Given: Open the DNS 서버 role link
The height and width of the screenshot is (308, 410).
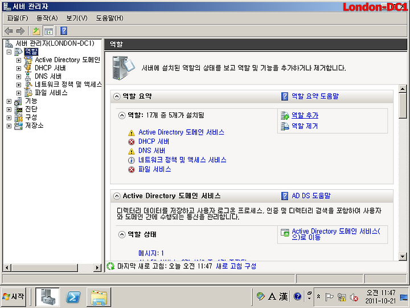Looking at the screenshot, I should coord(151,151).
